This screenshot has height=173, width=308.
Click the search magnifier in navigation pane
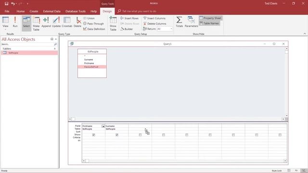click(55, 44)
